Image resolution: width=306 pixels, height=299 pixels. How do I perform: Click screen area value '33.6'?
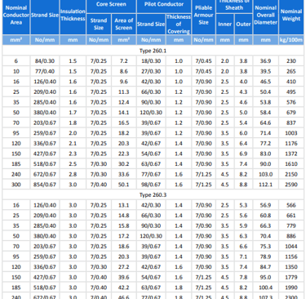tap(123, 174)
